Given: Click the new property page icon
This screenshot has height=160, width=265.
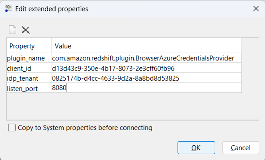Looking at the screenshot, I should 12,30.
